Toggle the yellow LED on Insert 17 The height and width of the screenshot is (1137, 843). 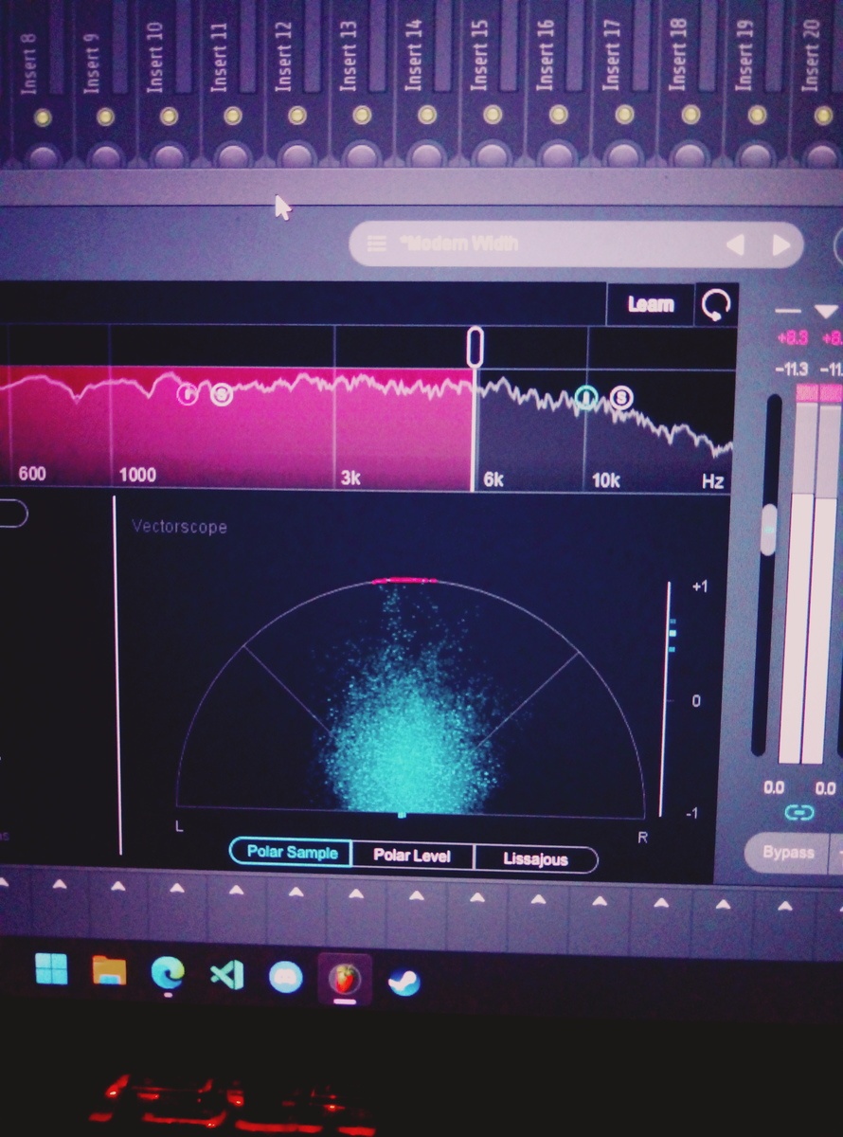pyautogui.click(x=624, y=115)
